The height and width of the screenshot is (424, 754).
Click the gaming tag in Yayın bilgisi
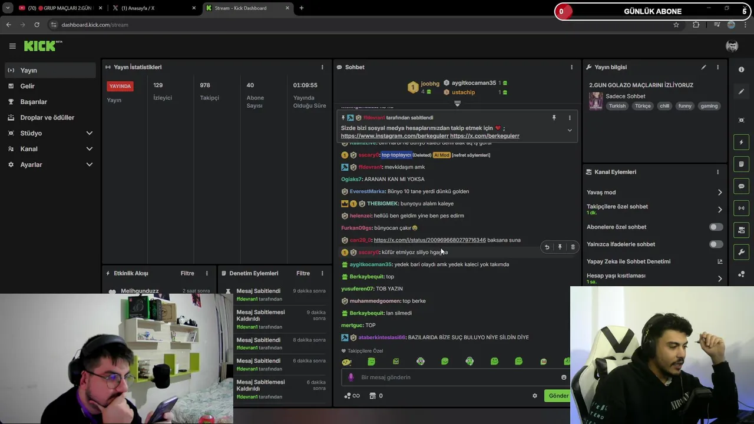click(709, 106)
